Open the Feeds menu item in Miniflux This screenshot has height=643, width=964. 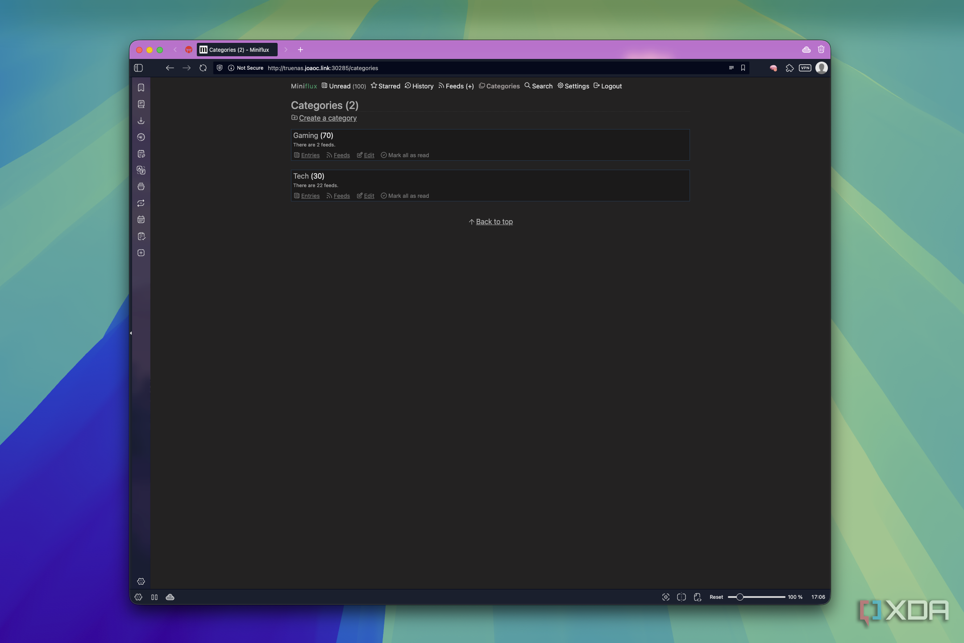click(x=451, y=86)
